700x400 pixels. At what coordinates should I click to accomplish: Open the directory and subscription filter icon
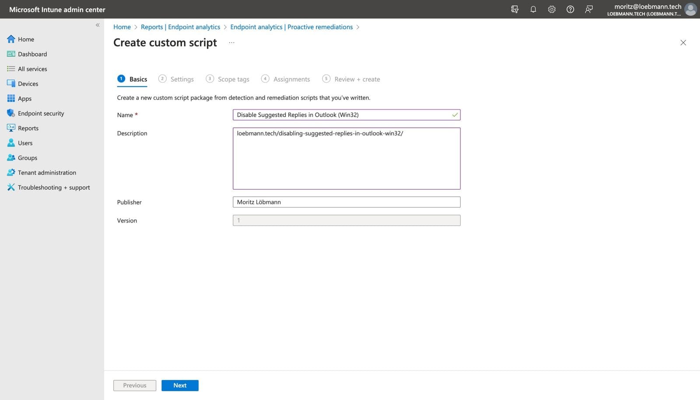click(x=515, y=9)
